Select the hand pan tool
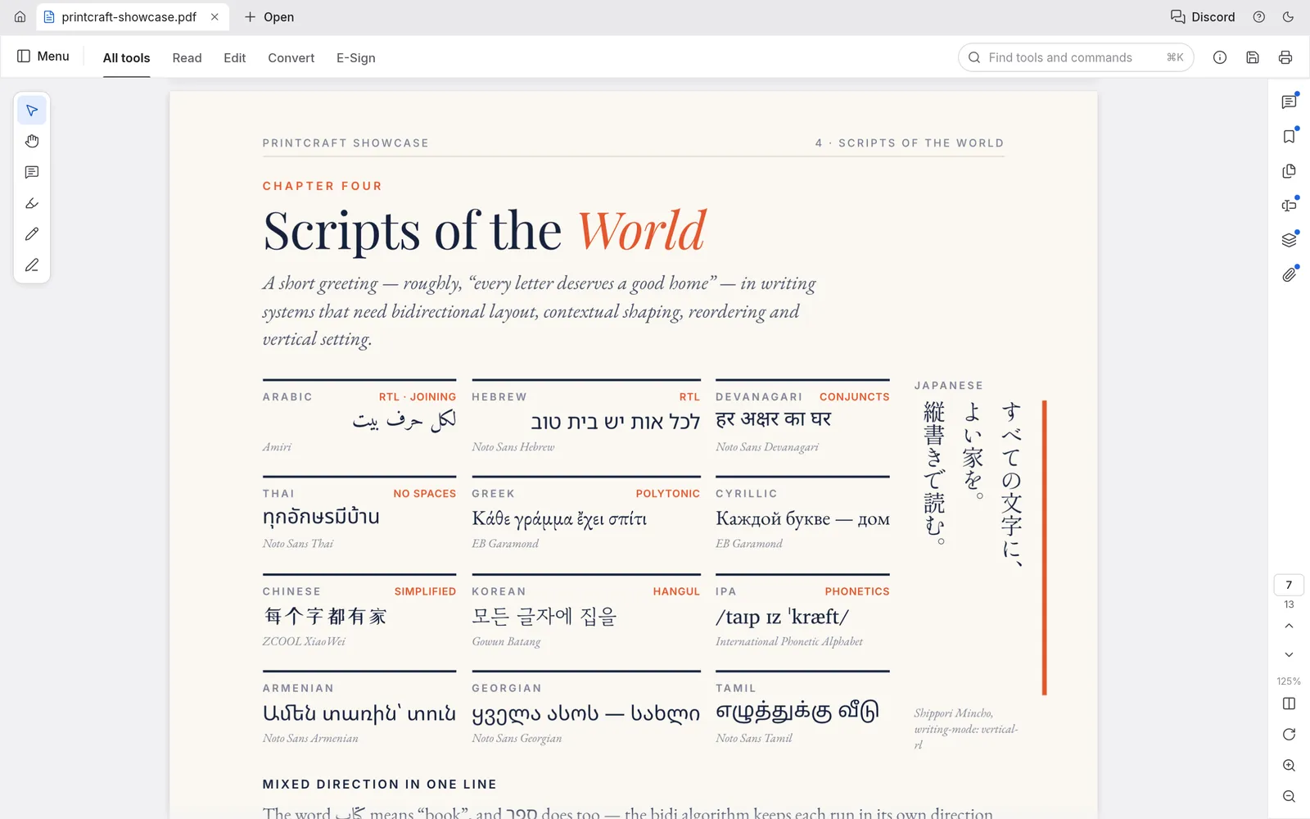This screenshot has width=1310, height=819. click(x=32, y=142)
